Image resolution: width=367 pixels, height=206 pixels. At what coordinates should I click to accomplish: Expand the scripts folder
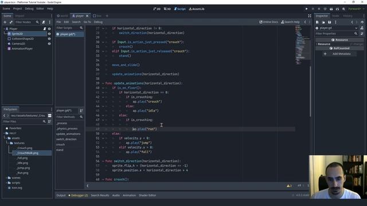pyautogui.click(x=6, y=183)
